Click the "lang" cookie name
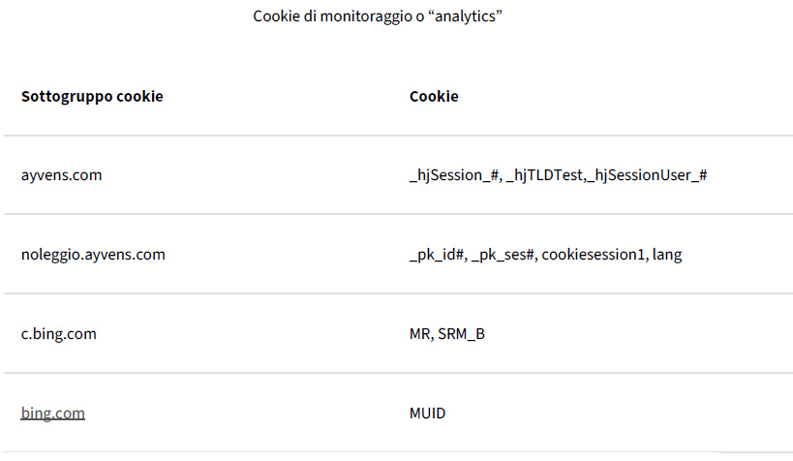Screen dimensions: 793x461 click(667, 255)
